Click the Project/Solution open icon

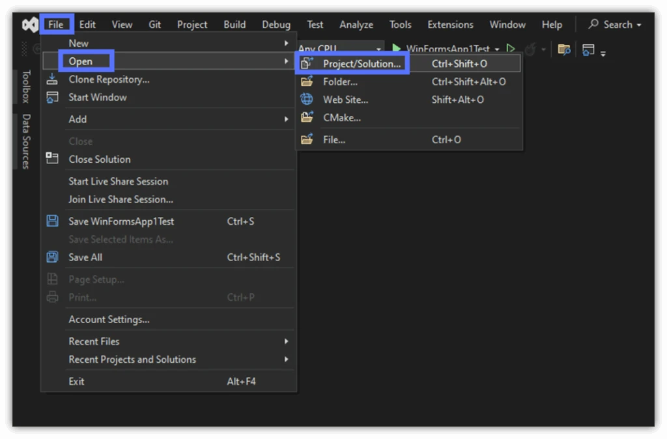pyautogui.click(x=307, y=63)
